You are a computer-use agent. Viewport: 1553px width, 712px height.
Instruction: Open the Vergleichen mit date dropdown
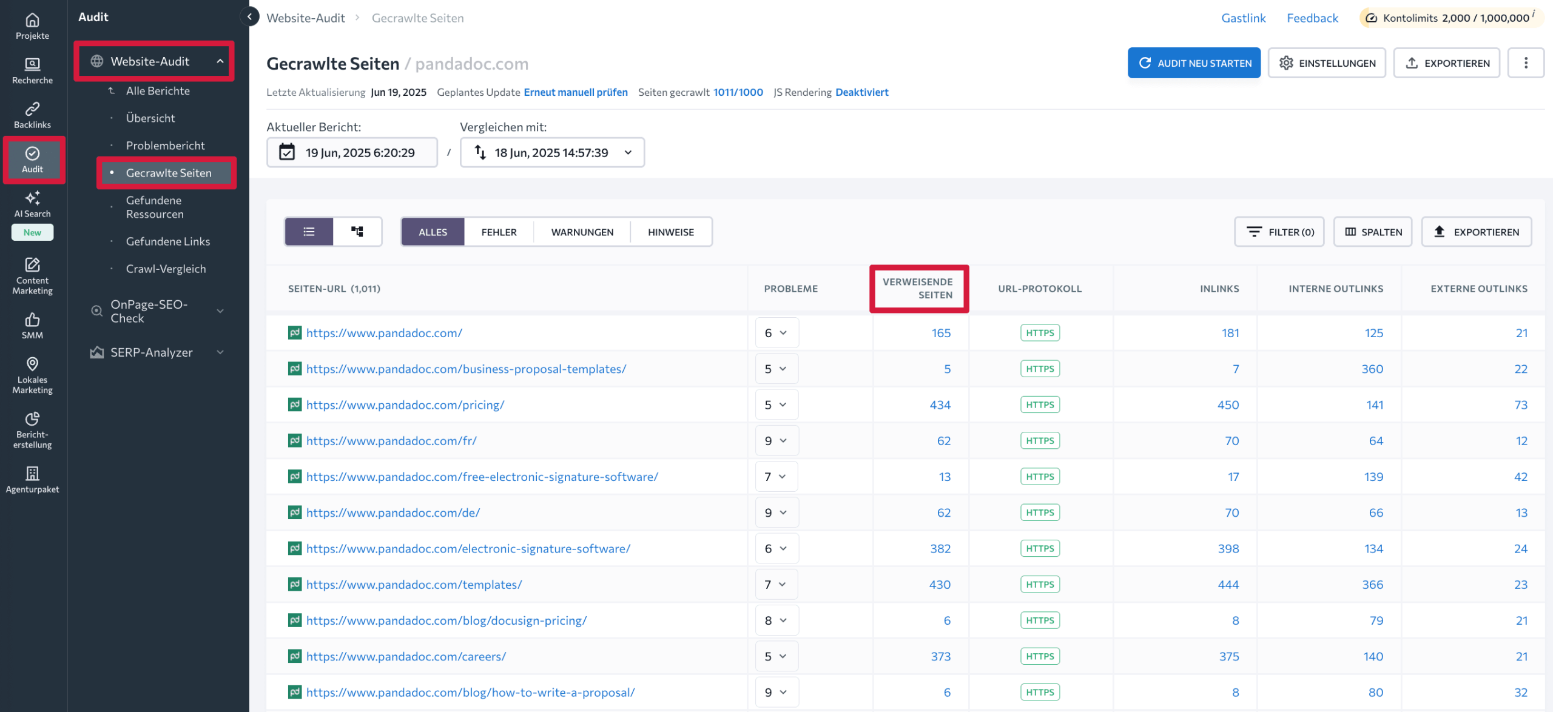pyautogui.click(x=552, y=152)
